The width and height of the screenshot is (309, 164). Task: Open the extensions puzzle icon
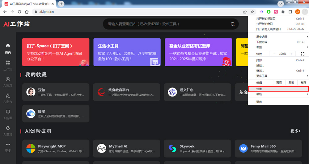(283, 12)
